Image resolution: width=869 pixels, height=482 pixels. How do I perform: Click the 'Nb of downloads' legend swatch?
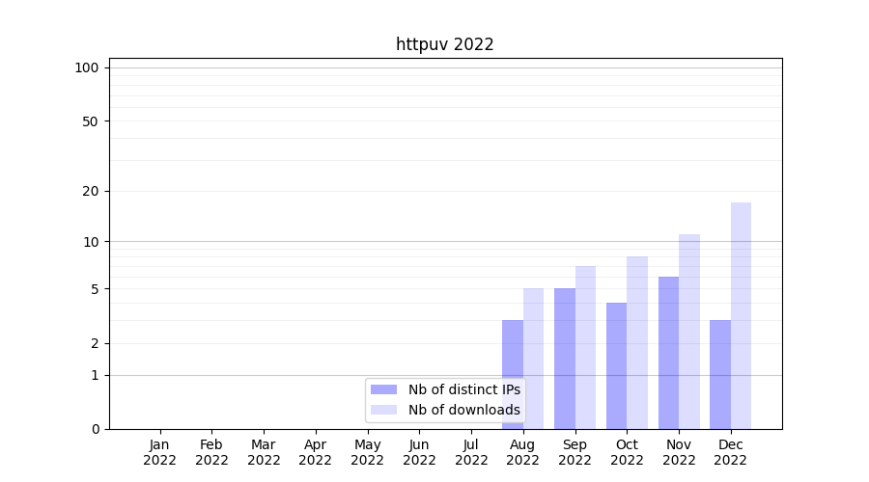[x=383, y=410]
